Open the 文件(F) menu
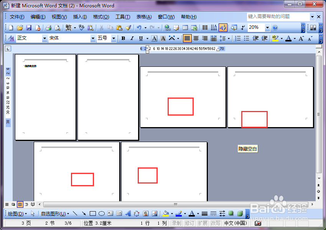The image size is (326, 230). point(17,17)
